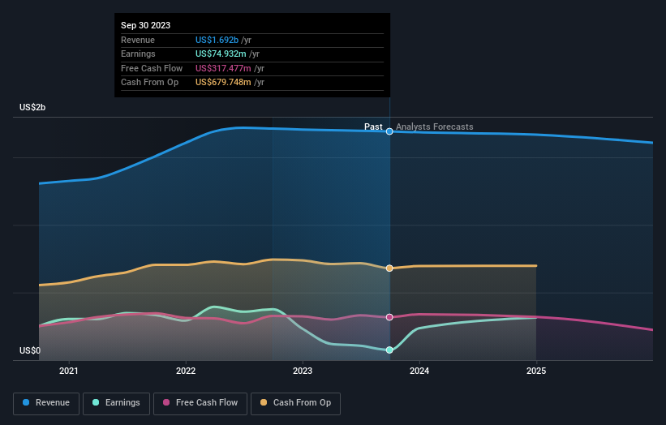Click the 2025 x-axis label
Viewport: 666px width, 425px height.
coord(536,371)
